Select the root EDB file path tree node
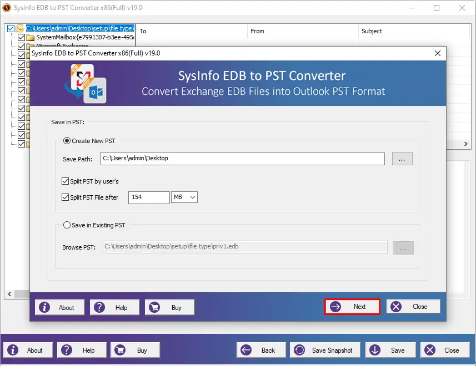 80,28
